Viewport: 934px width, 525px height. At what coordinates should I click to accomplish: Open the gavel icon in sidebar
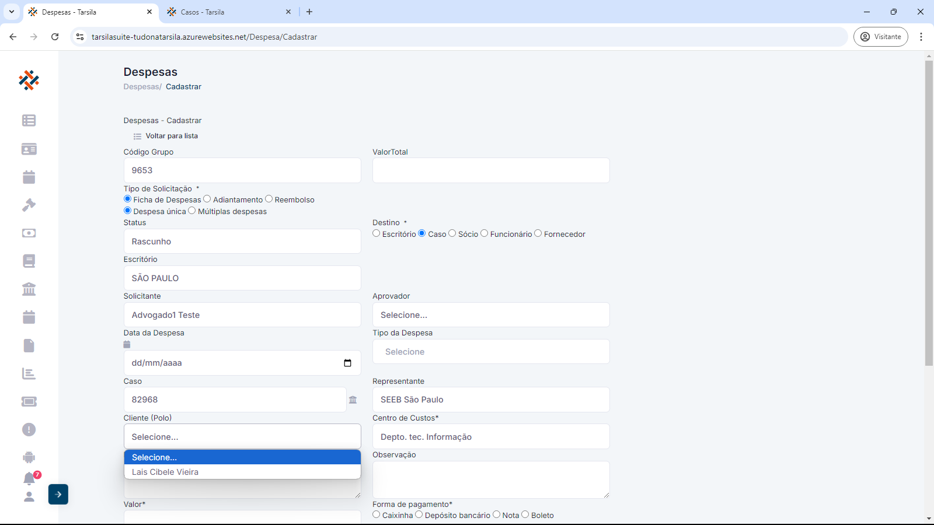[x=29, y=205]
